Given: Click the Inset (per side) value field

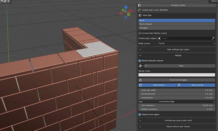Looking at the screenshot, I should point(177,90).
